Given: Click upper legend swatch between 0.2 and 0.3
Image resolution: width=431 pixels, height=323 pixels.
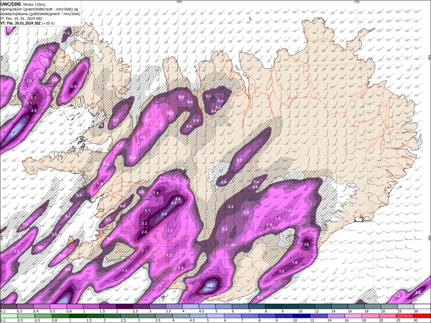Looking at the screenshot, I should [x=8, y=306].
